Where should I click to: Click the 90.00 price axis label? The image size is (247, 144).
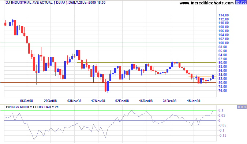pos(223,63)
